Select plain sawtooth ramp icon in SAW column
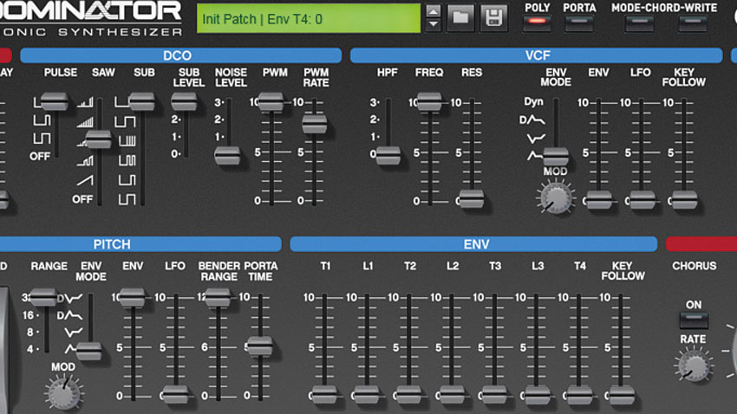 click(x=85, y=180)
